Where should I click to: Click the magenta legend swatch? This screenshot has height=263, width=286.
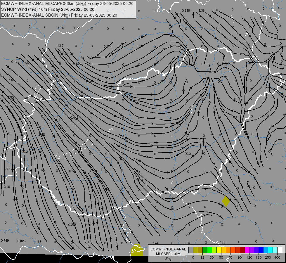point(247,250)
